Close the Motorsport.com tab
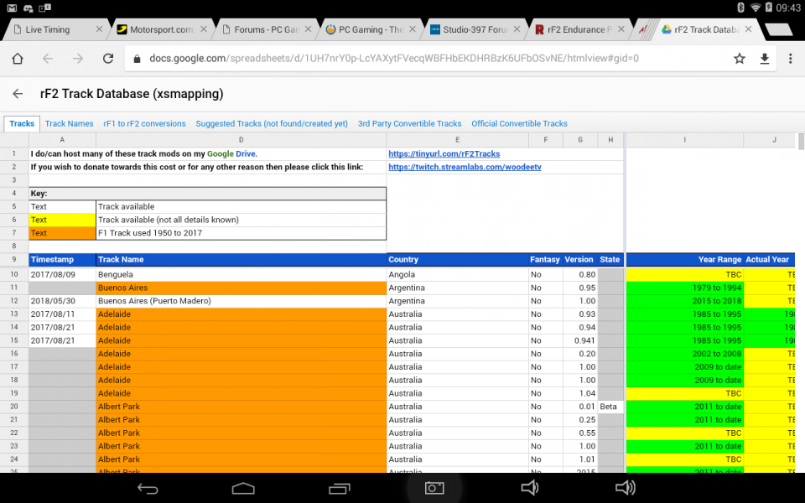The image size is (805, 503). [204, 29]
